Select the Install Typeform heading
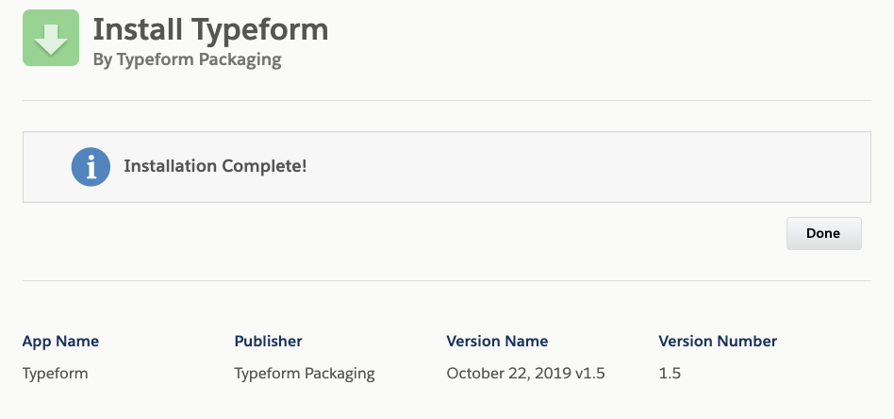894x419 pixels. tap(210, 29)
